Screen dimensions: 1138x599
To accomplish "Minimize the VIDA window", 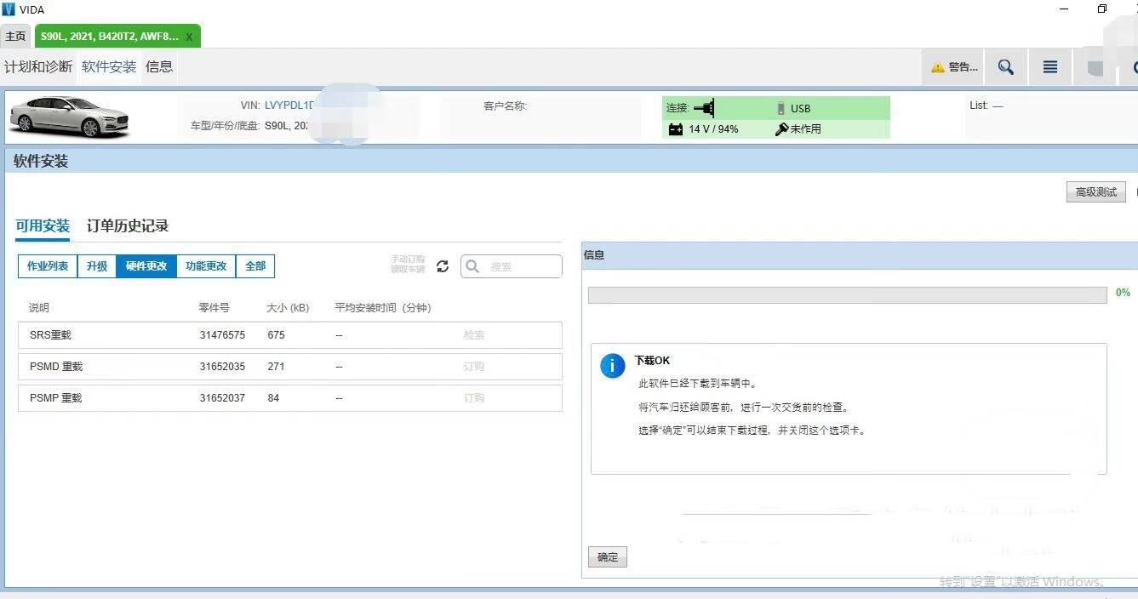I will coord(1065,9).
